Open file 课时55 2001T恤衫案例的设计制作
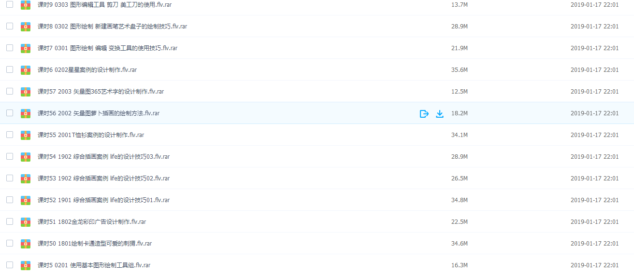The height and width of the screenshot is (275, 634). coord(91,135)
